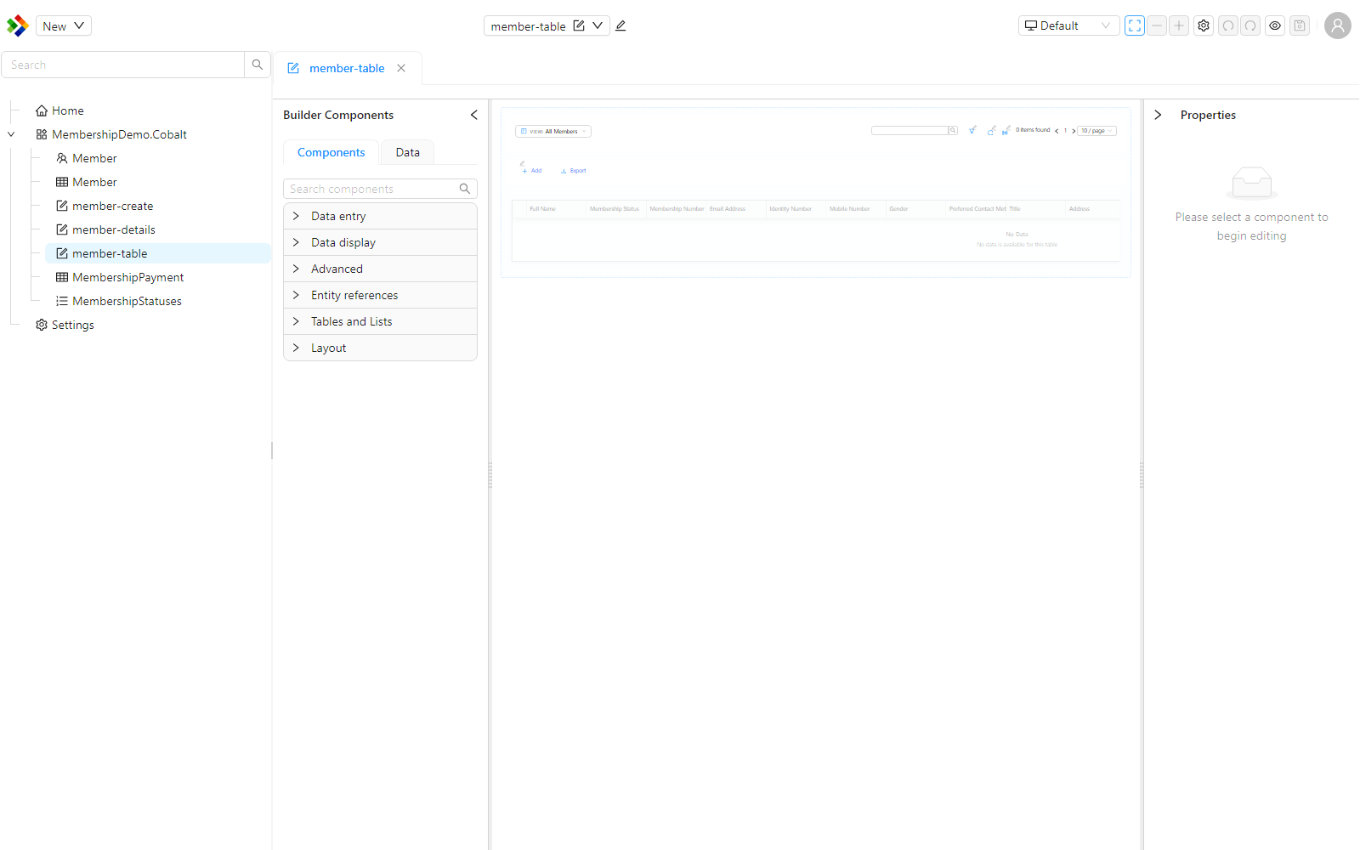
Task: Expand the Advanced category
Action: (380, 269)
